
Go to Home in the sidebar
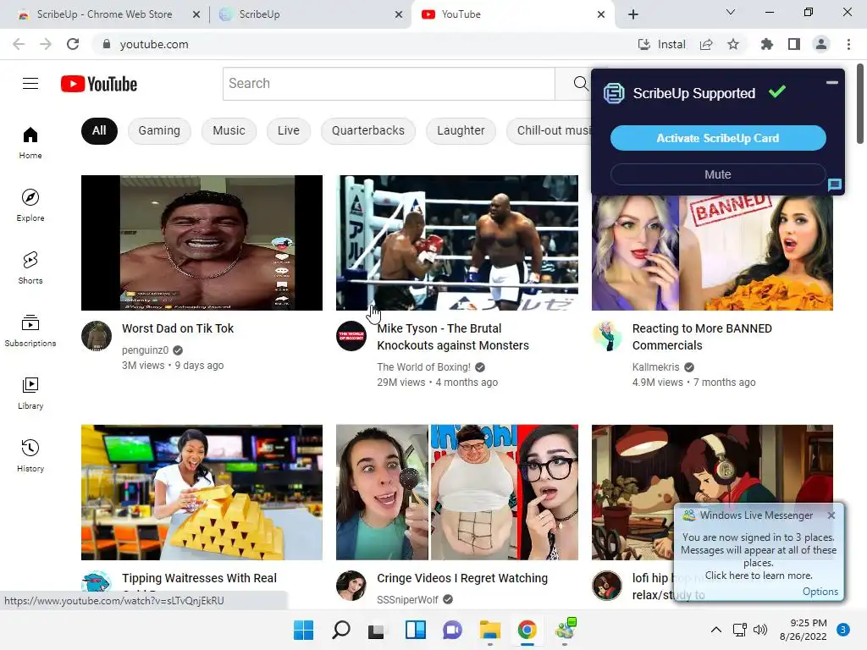(x=30, y=142)
